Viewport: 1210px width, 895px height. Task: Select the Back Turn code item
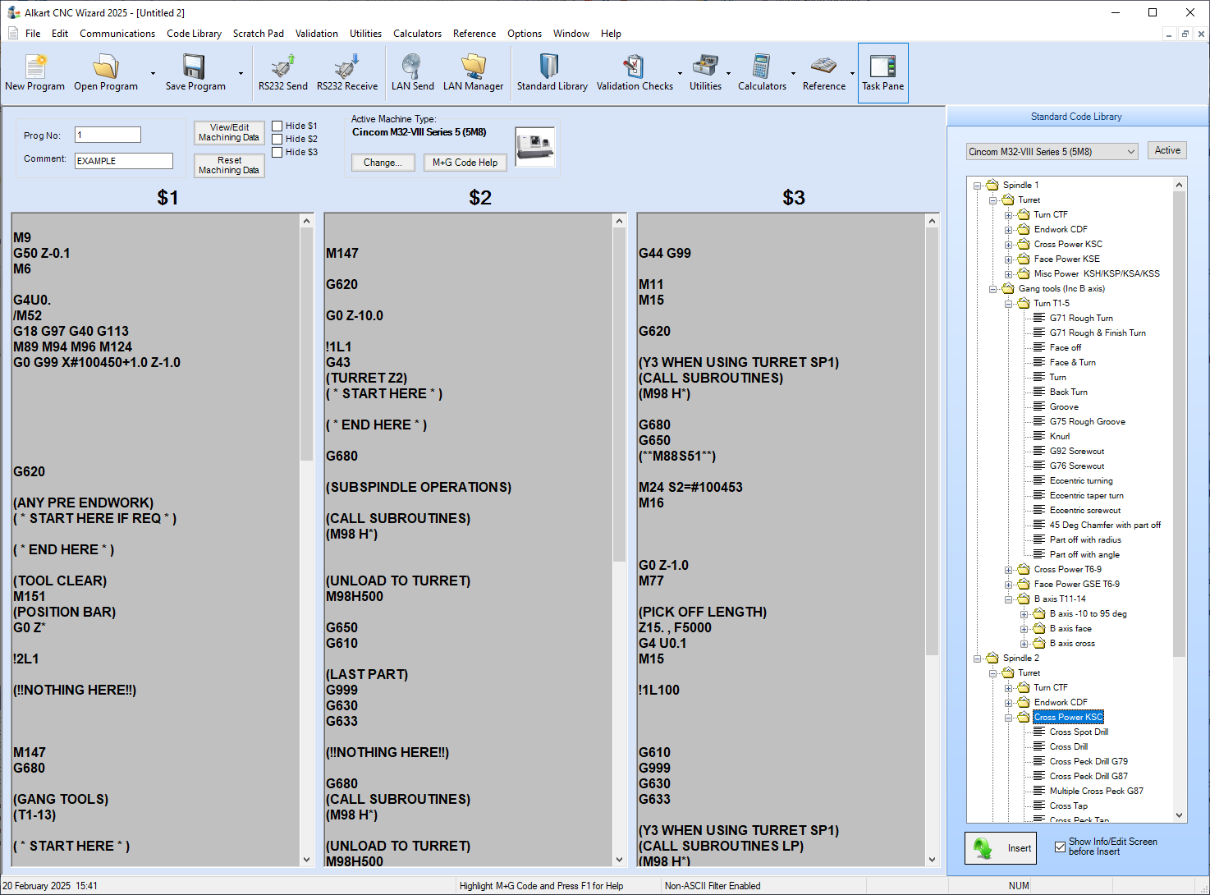[1069, 392]
